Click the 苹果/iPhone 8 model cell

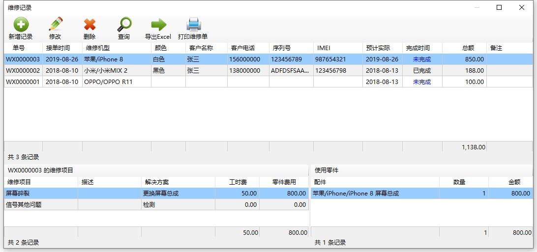point(117,59)
